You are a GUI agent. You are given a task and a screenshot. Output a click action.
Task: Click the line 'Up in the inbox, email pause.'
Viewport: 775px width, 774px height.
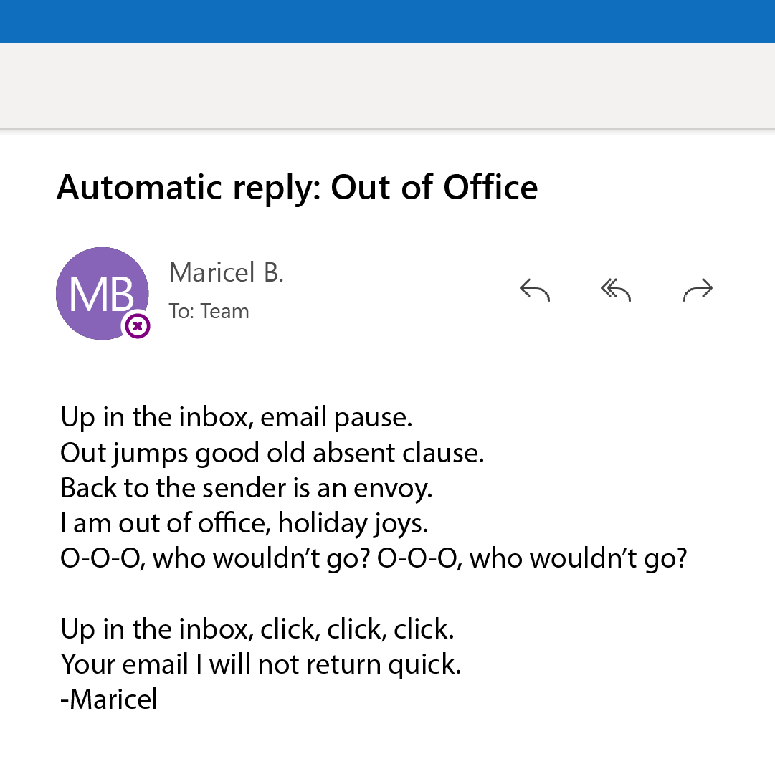click(237, 417)
